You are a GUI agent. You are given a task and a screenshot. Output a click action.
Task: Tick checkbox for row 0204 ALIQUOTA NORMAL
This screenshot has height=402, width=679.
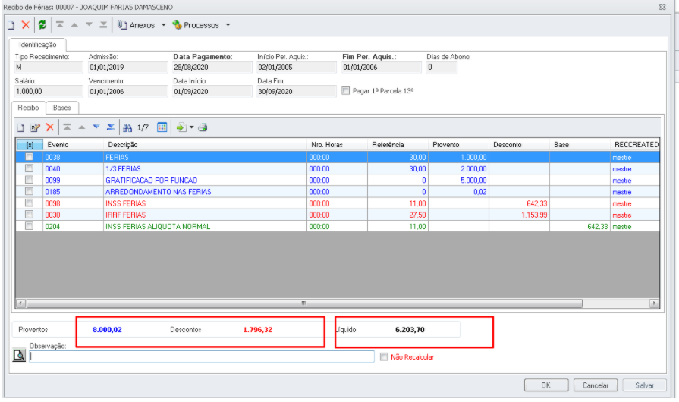[29, 226]
